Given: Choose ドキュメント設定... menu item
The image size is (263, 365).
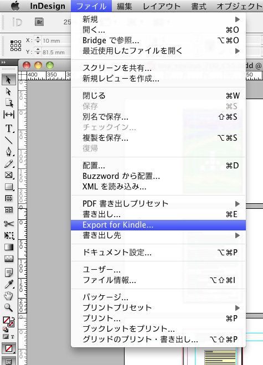Looking at the screenshot, I should tap(158, 253).
